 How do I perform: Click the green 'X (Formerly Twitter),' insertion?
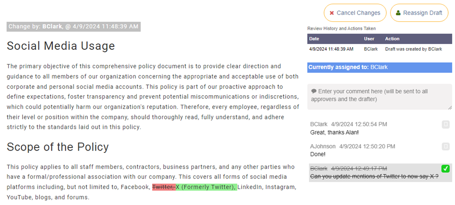pos(206,187)
